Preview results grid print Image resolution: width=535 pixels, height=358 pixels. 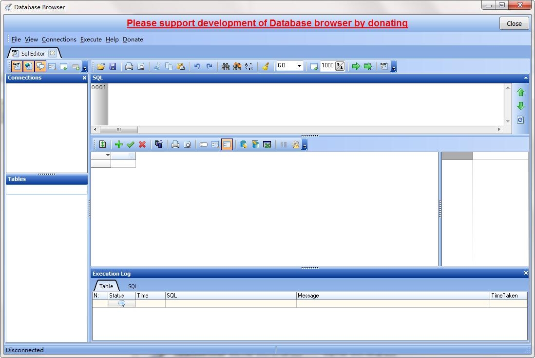click(x=187, y=144)
